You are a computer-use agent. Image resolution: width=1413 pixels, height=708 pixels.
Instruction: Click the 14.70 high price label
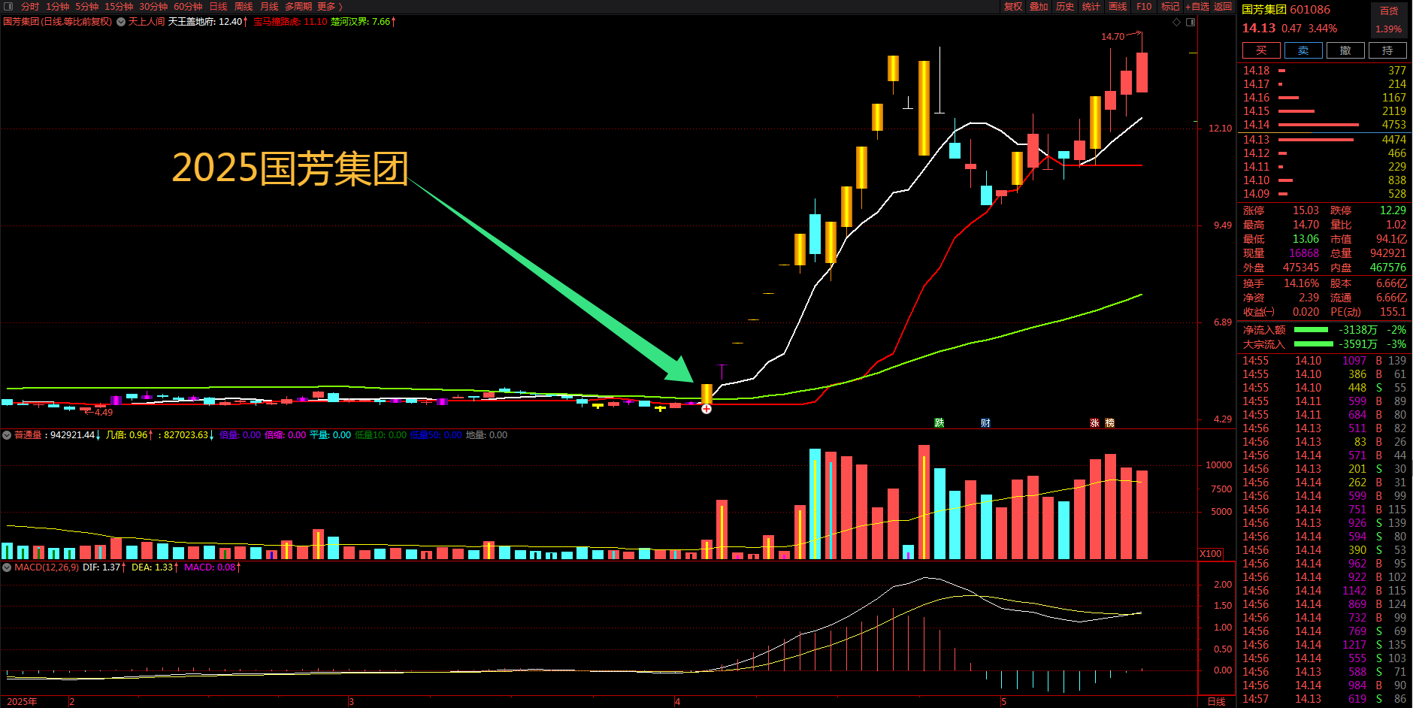pos(1112,37)
